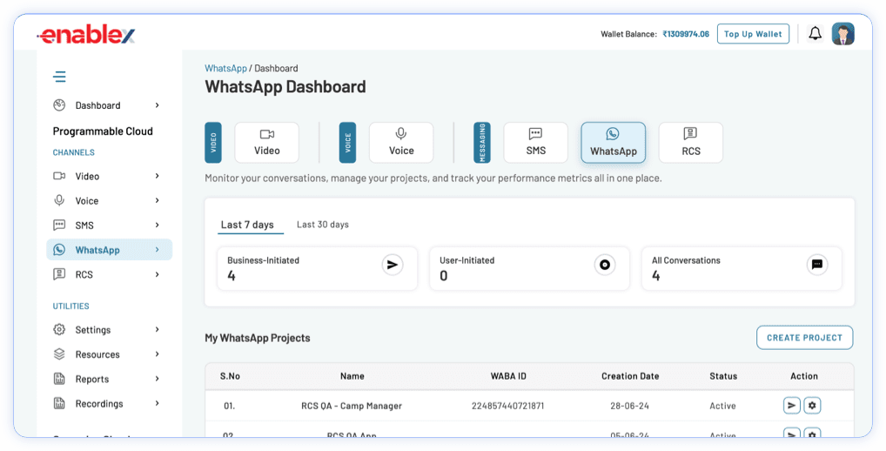Click the User-Initiated circle icon
The width and height of the screenshot is (886, 451).
coord(605,265)
